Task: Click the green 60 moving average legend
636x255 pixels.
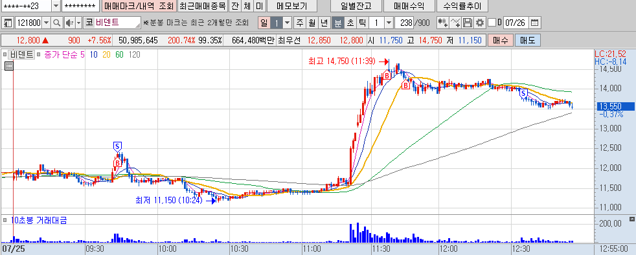Action: [x=119, y=54]
